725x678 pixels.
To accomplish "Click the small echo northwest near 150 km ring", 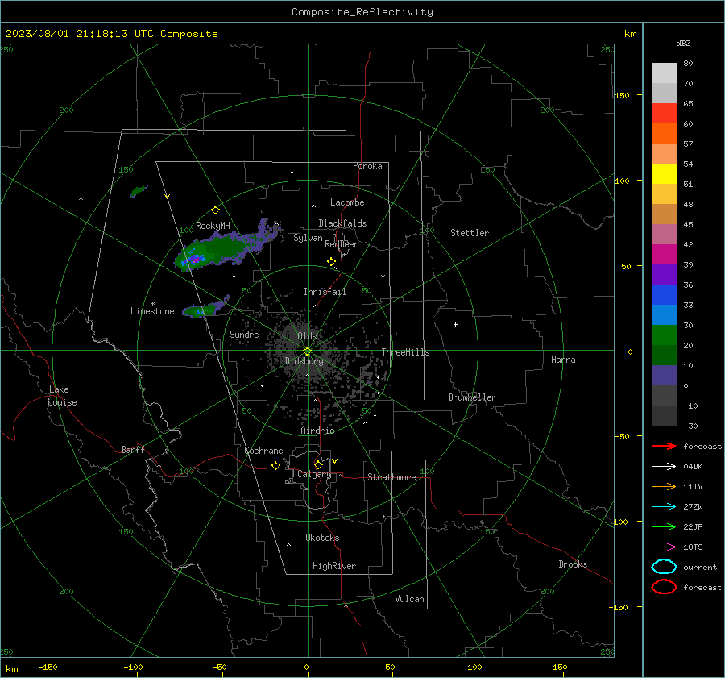I will (139, 191).
